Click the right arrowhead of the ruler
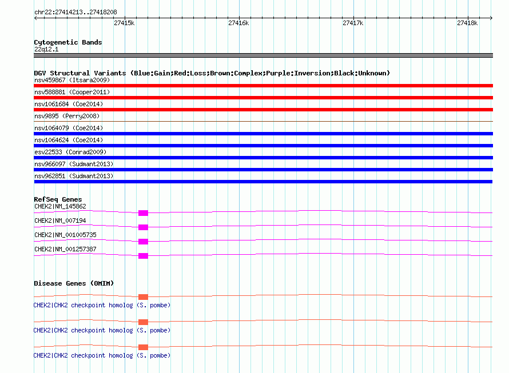This screenshot has width=509, height=373. point(491,18)
